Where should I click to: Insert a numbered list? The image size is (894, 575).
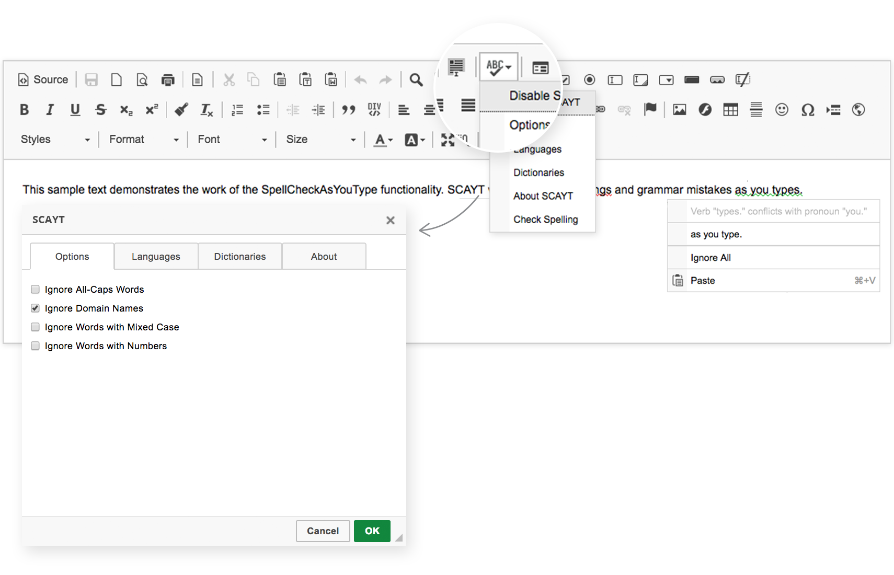(x=237, y=110)
